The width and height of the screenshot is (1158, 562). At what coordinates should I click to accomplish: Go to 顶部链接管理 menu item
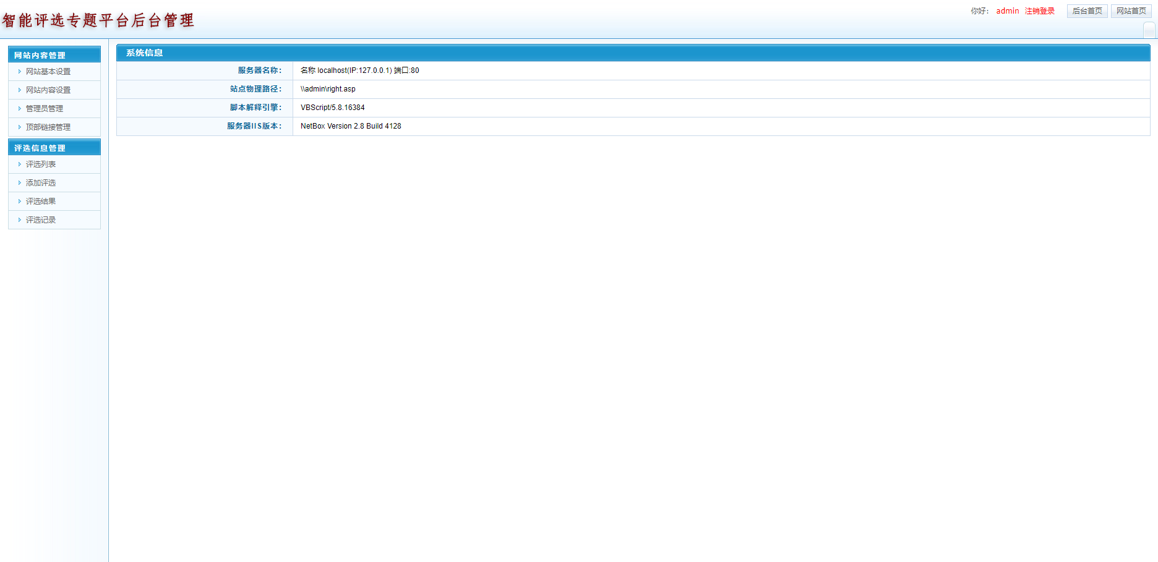point(48,127)
